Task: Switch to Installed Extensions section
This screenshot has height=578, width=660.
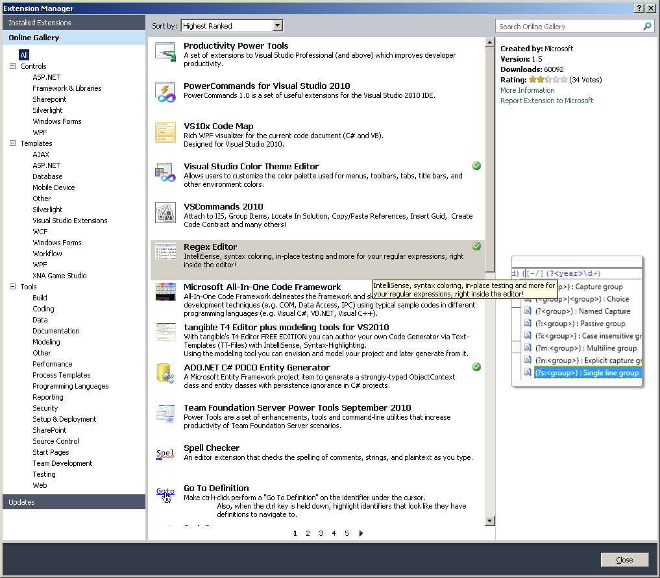Action: click(74, 23)
